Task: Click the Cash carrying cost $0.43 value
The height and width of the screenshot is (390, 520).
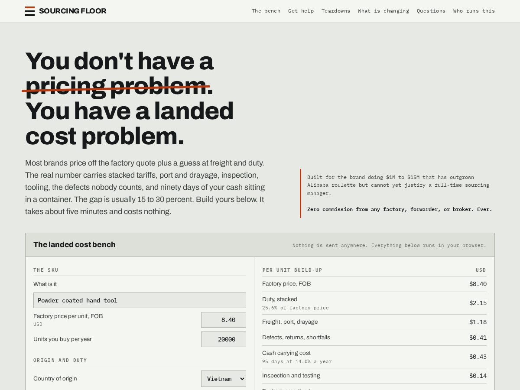Action: [478, 357]
